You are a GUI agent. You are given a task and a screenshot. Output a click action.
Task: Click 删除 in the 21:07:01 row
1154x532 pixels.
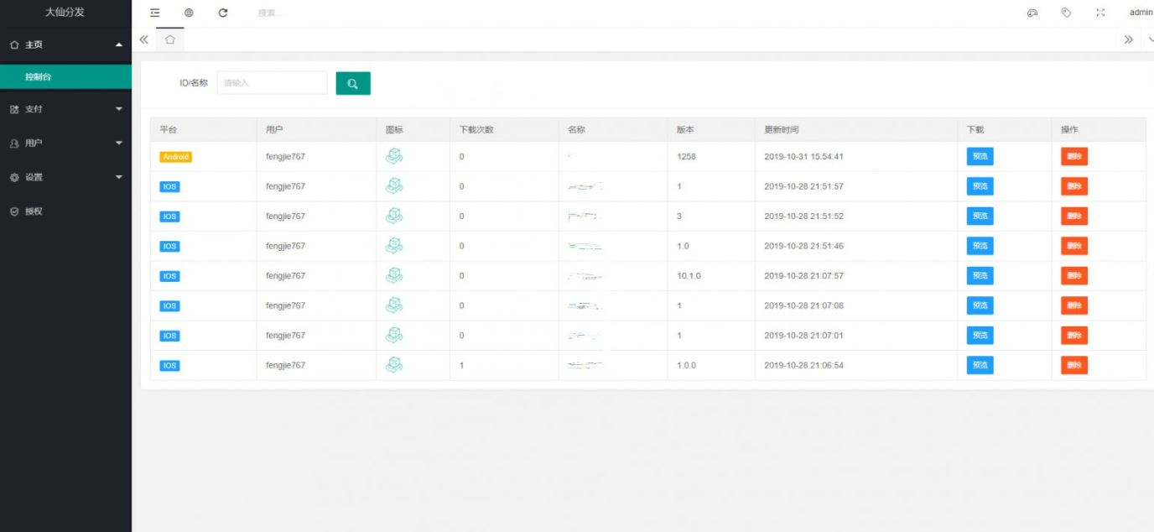[1074, 335]
